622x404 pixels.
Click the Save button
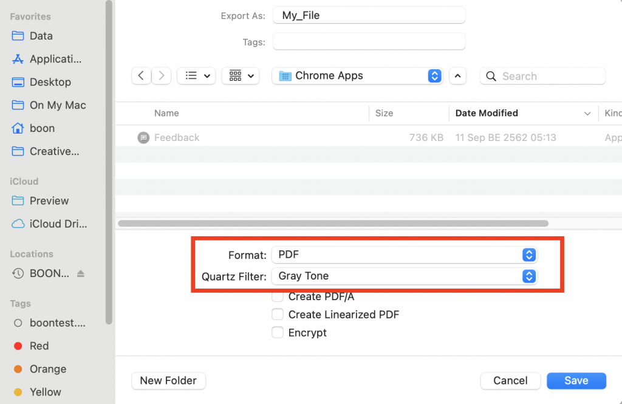(x=576, y=381)
